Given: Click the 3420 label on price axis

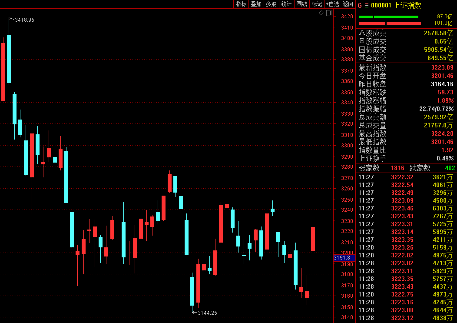Looking at the screenshot, I should point(347,17).
